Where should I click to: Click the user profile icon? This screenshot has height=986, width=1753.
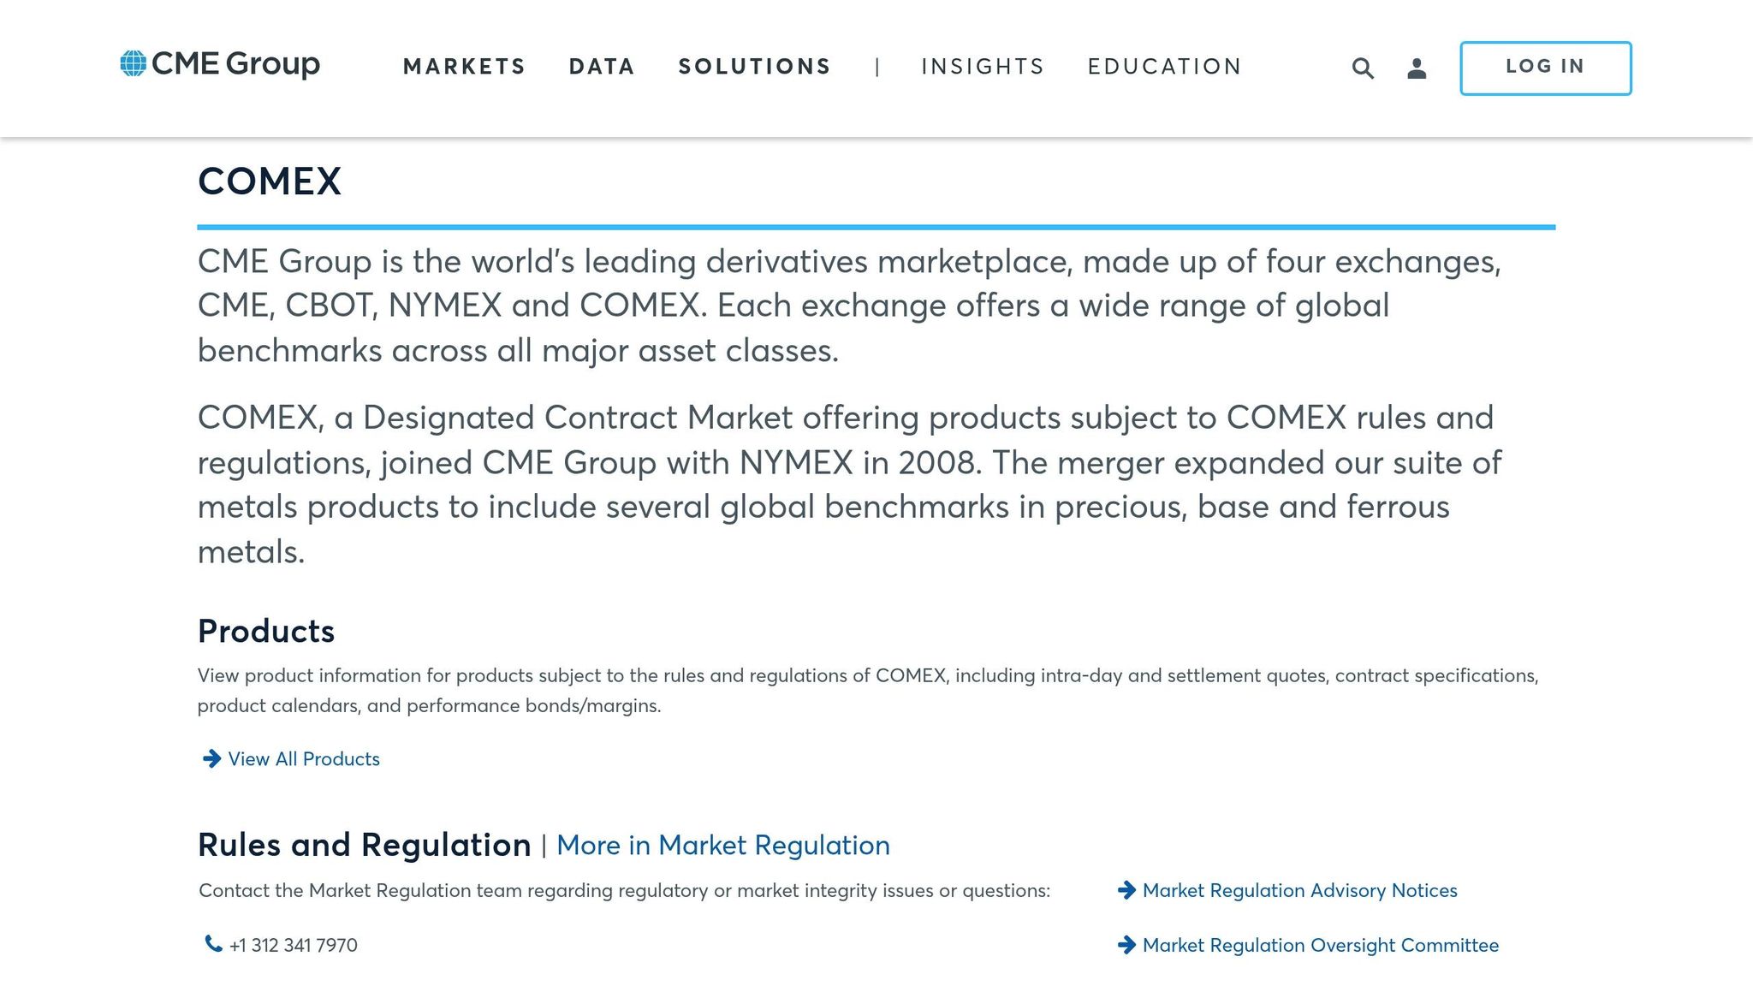coord(1417,67)
